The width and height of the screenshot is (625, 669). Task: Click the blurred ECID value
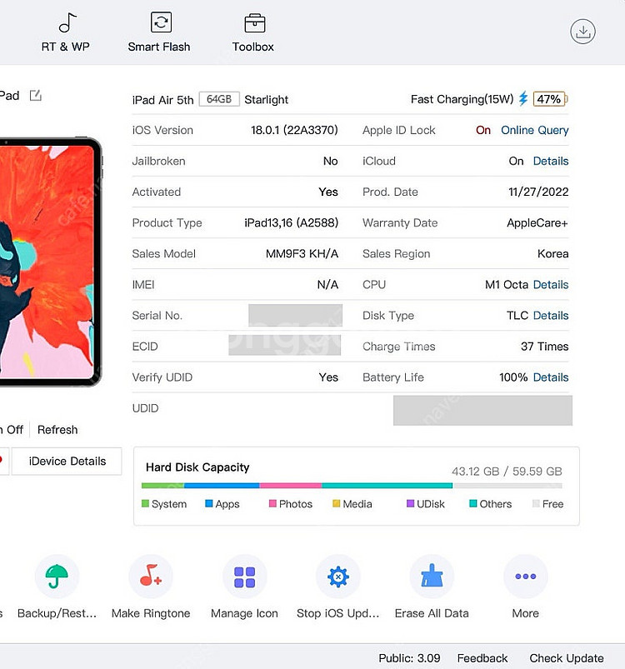pyautogui.click(x=284, y=345)
